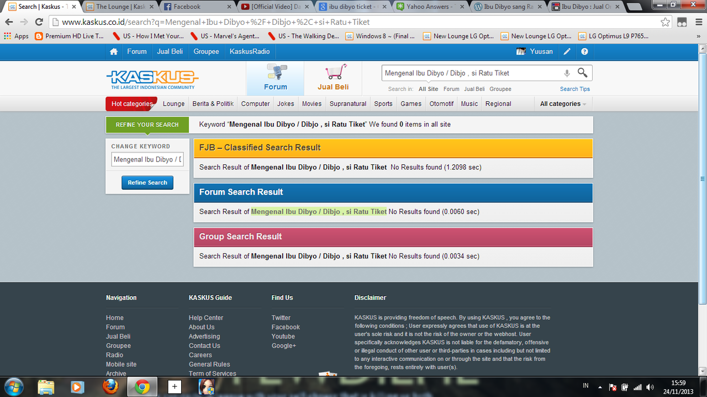Reload the page
The width and height of the screenshot is (707, 397).
pos(39,22)
